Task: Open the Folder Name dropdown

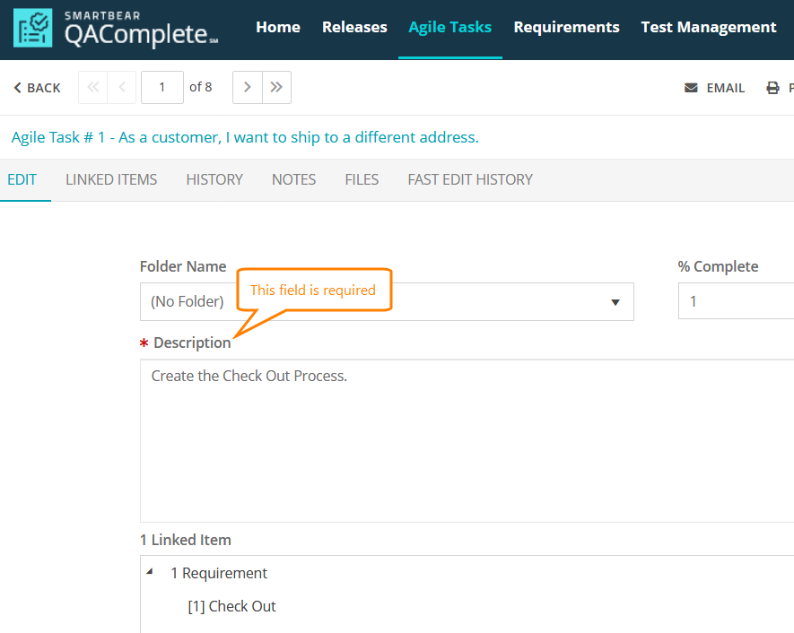Action: [615, 302]
